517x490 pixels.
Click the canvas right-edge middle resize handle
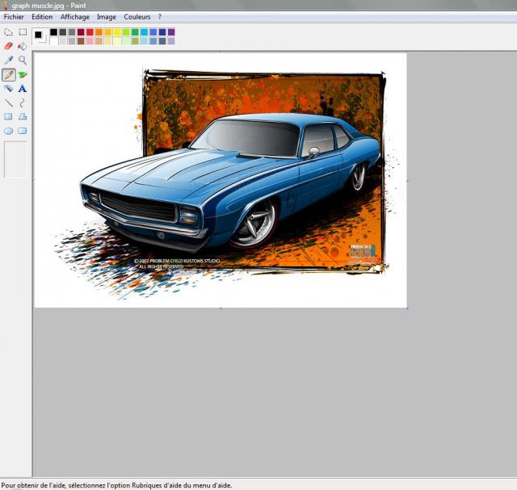pyautogui.click(x=407, y=181)
